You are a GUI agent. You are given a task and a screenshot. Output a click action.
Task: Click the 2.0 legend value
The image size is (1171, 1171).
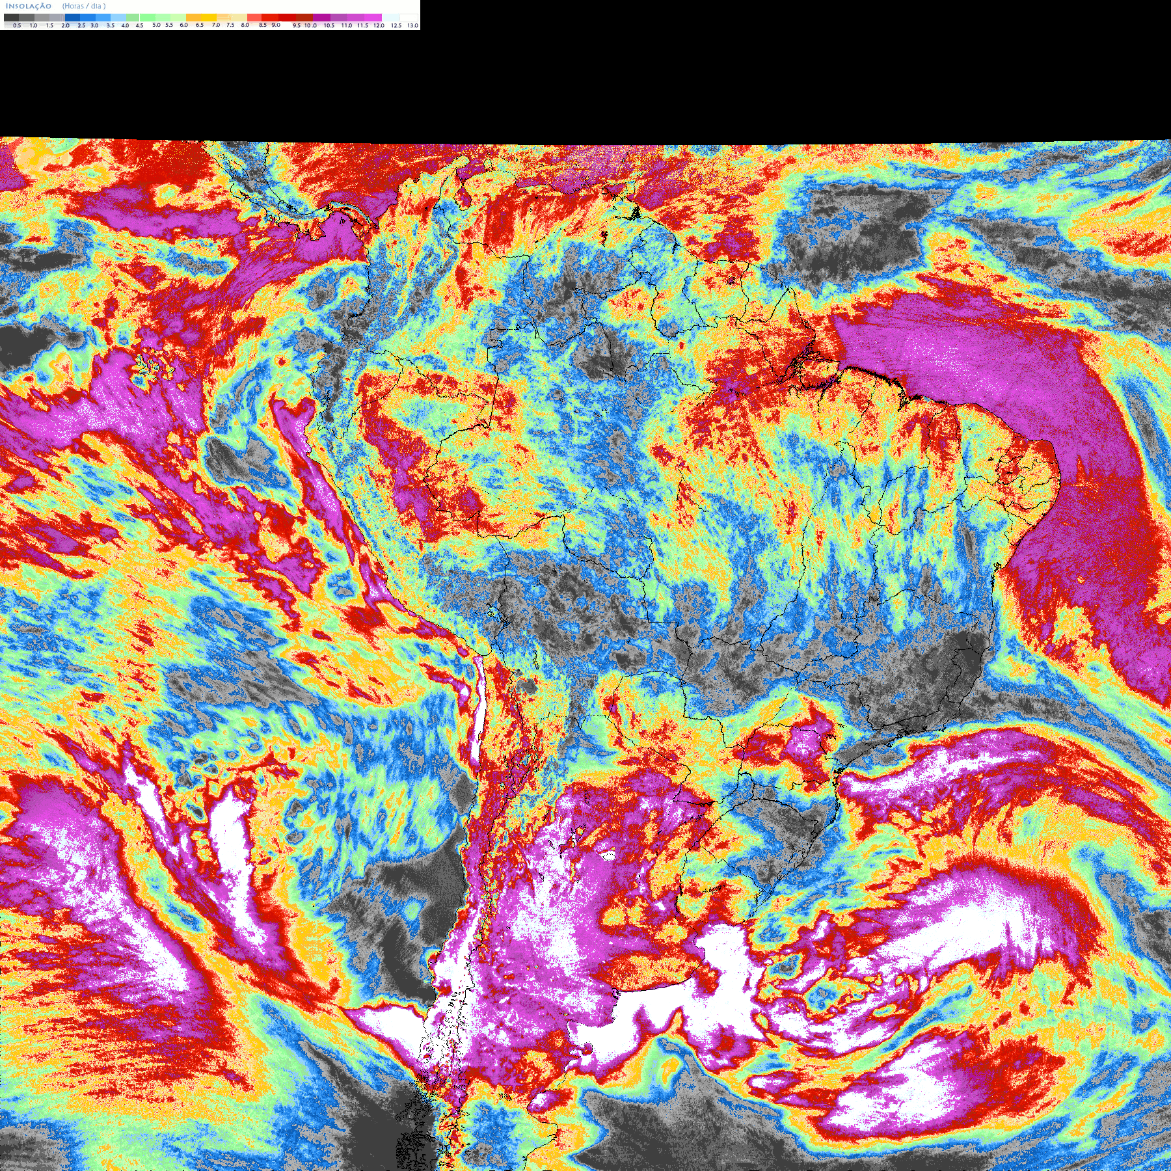tap(66, 25)
